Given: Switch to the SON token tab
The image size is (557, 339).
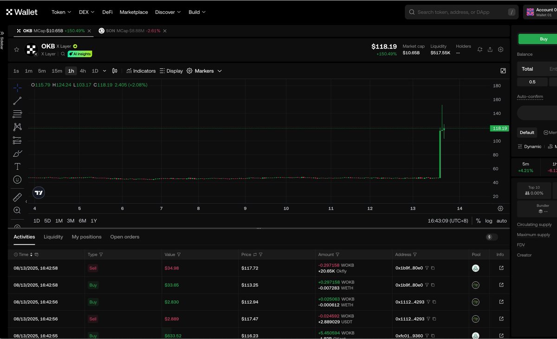Looking at the screenshot, I should pyautogui.click(x=129, y=31).
